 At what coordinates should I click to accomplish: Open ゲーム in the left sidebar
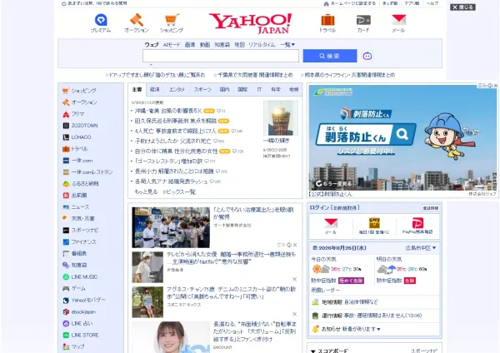(x=74, y=288)
